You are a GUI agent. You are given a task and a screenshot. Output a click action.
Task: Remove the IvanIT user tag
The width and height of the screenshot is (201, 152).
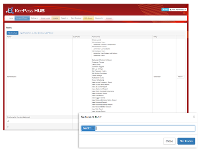point(93,128)
